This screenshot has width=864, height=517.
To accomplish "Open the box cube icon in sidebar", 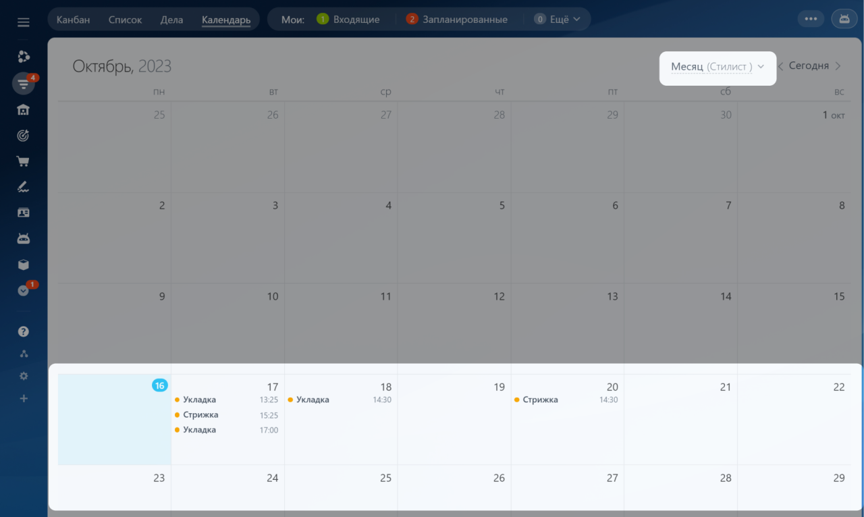I will (x=24, y=265).
